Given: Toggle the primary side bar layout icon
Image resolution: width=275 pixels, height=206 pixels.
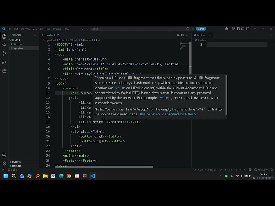Looking at the screenshot, I should point(238,29).
